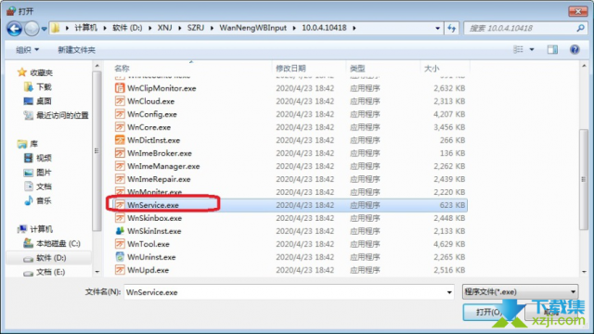Viewport: 594px width, 334px height.
Task: Select WanNengWBInput in the address breadcrumb
Action: [253, 28]
